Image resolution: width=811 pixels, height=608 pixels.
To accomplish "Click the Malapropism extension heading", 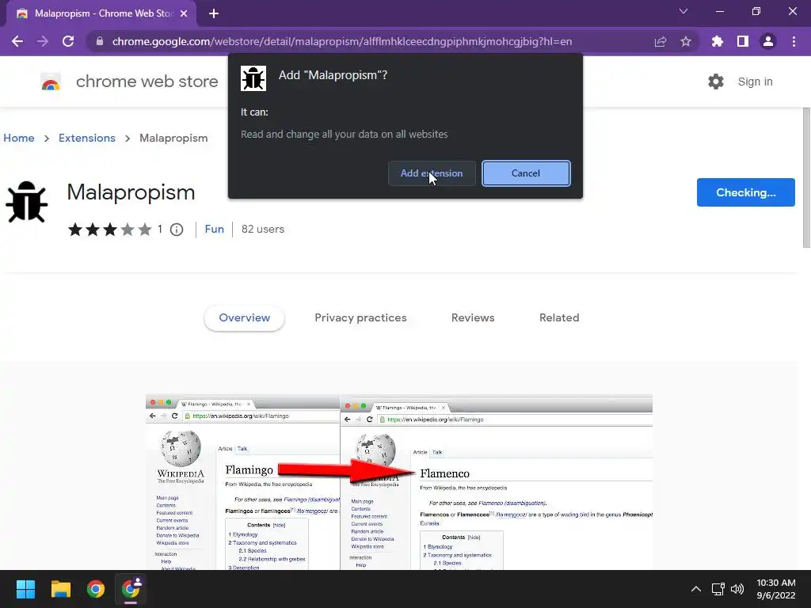I will point(131,192).
